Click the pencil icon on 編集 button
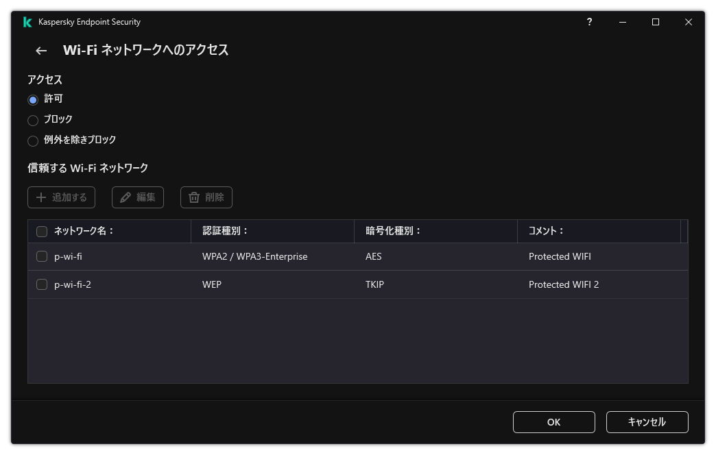This screenshot has height=455, width=716. tap(125, 197)
